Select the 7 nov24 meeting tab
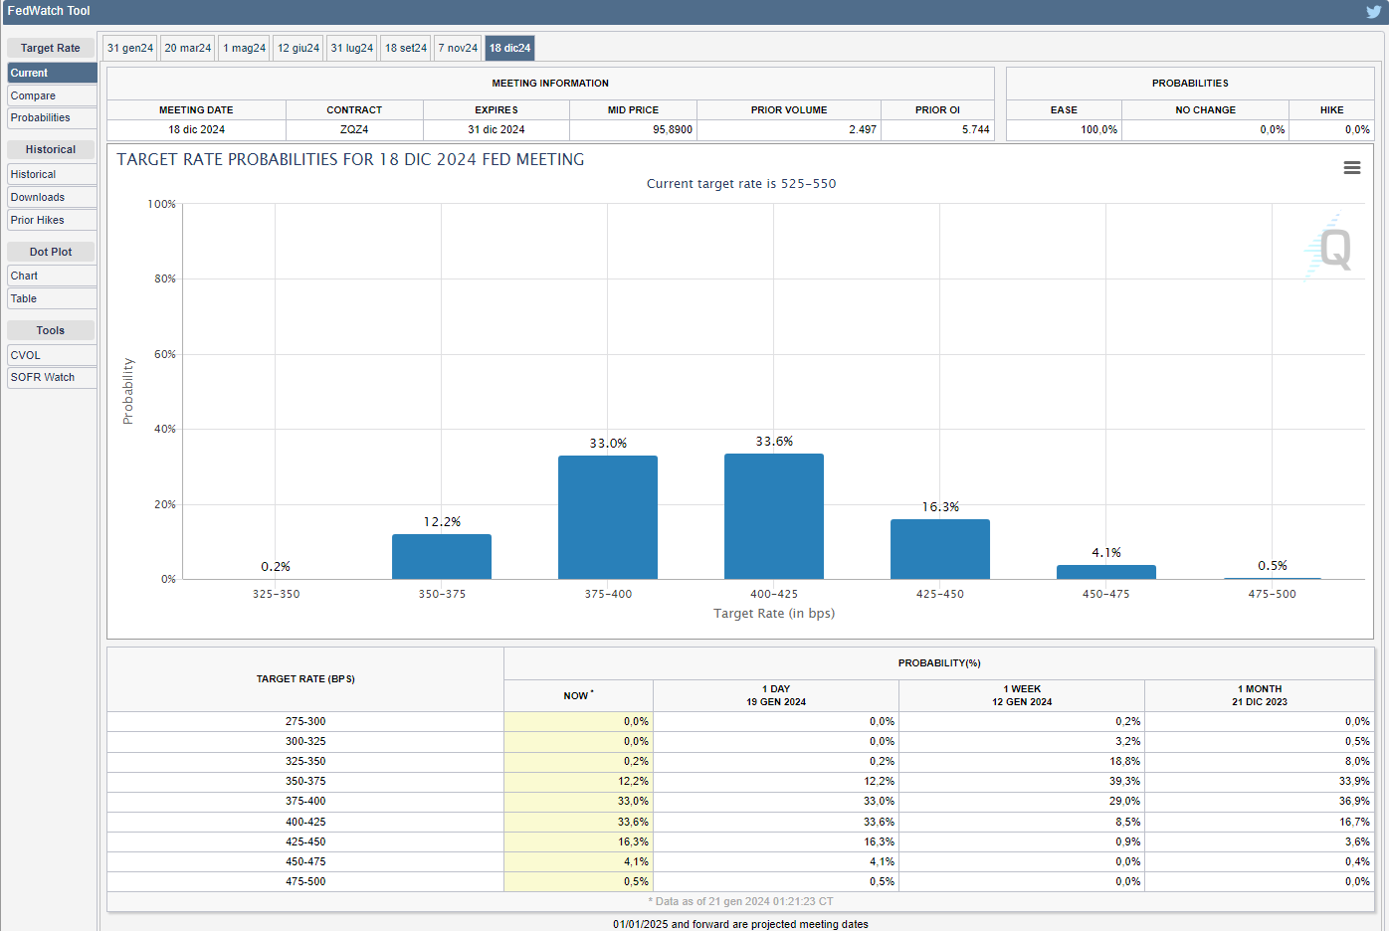The height and width of the screenshot is (931, 1389). pyautogui.click(x=458, y=48)
